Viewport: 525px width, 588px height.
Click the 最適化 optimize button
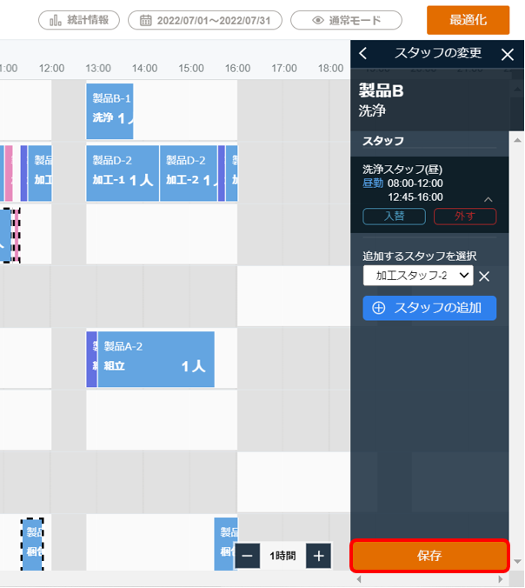click(468, 20)
